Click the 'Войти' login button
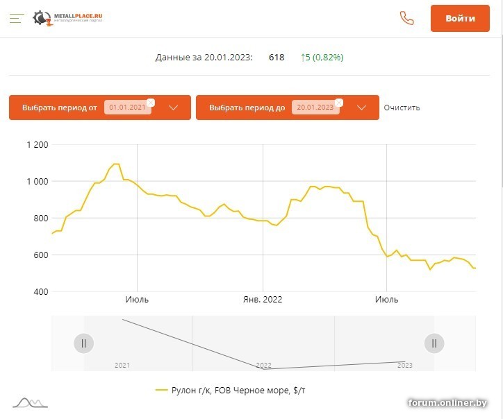This screenshot has height=419, width=503. pos(460,19)
